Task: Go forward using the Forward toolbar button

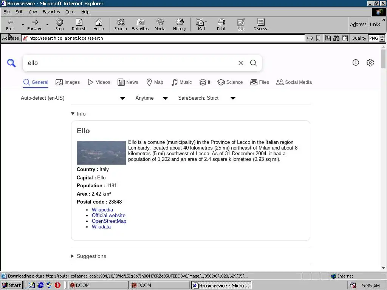Action: (35, 25)
